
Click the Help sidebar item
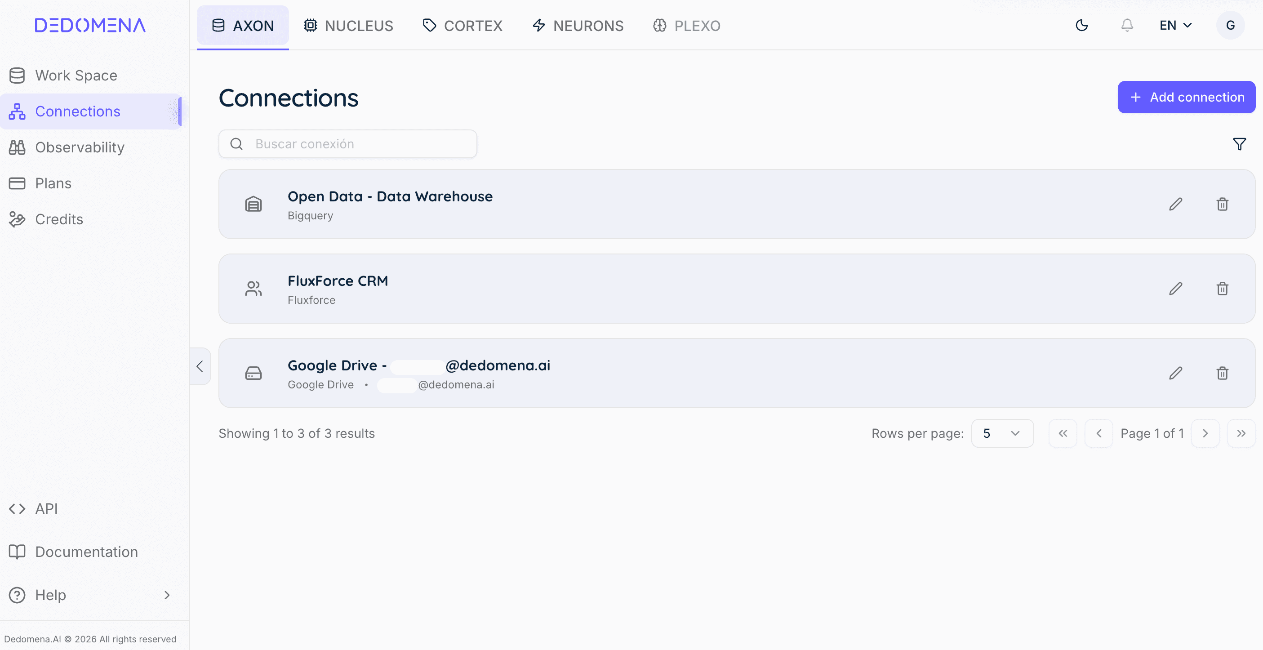pyautogui.click(x=91, y=595)
